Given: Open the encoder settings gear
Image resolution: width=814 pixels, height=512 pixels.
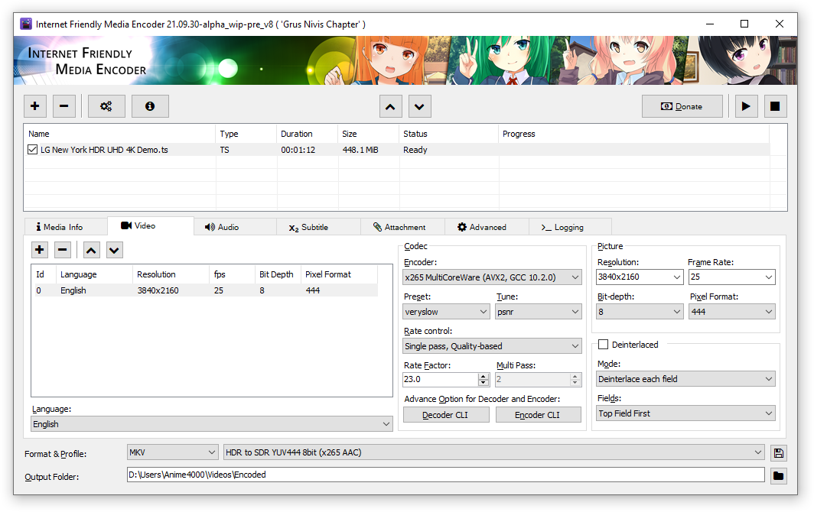Looking at the screenshot, I should pos(106,105).
